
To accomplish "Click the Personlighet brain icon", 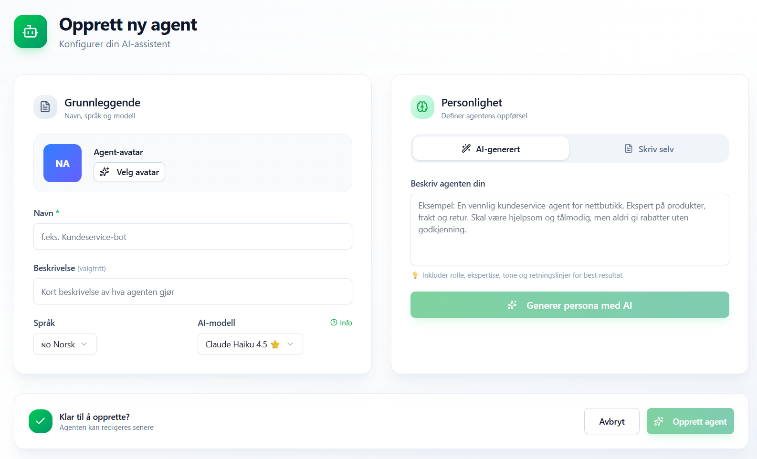I will (422, 107).
